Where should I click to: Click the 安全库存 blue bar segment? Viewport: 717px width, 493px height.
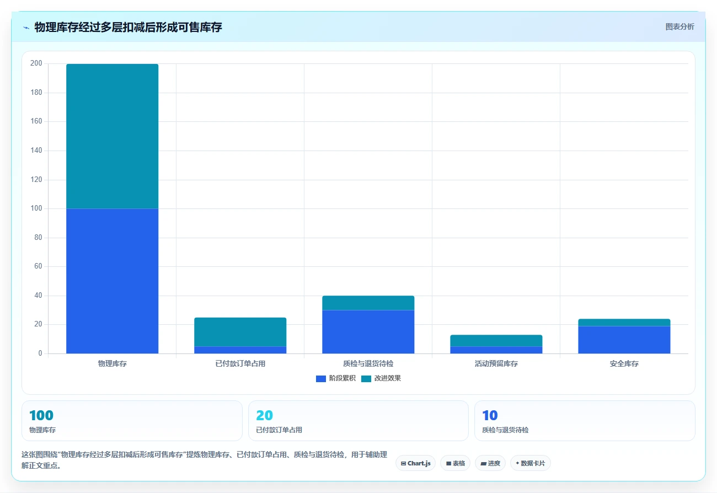pyautogui.click(x=624, y=340)
